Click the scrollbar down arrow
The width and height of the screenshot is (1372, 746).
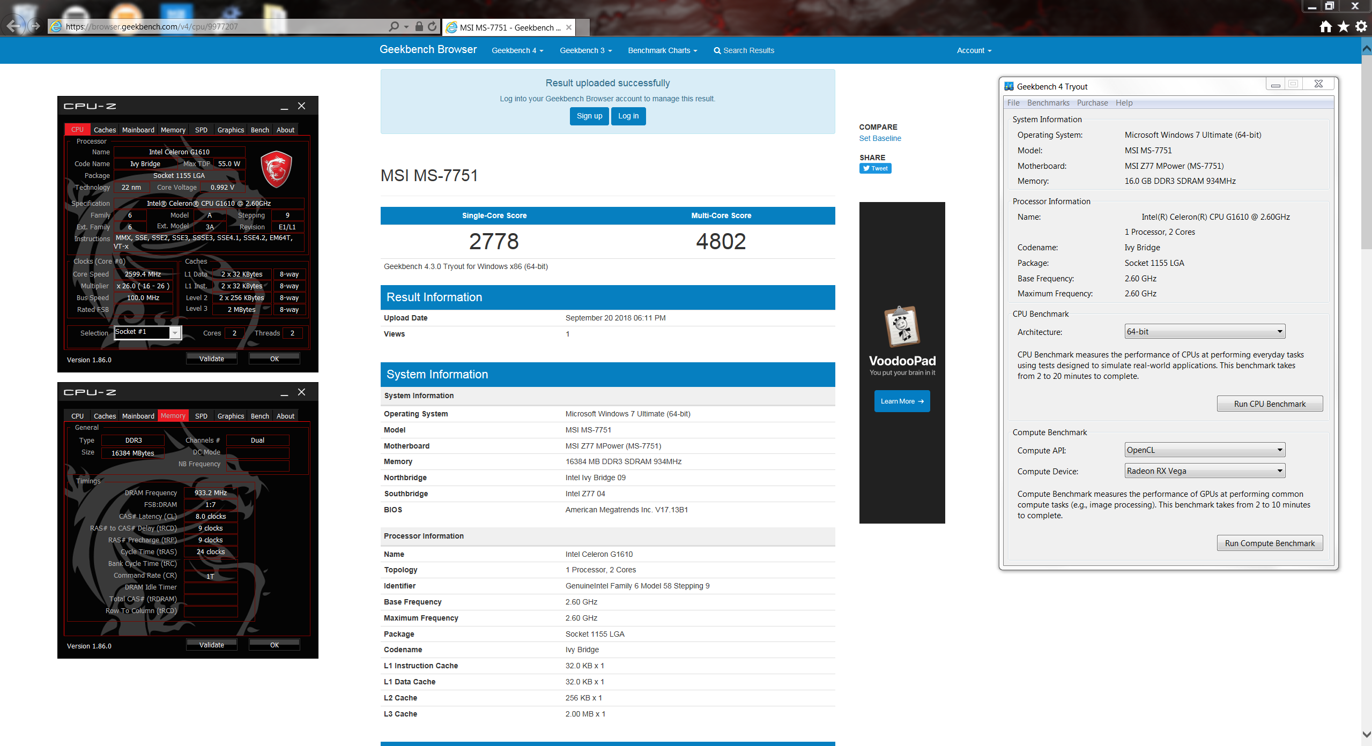[x=1367, y=734]
